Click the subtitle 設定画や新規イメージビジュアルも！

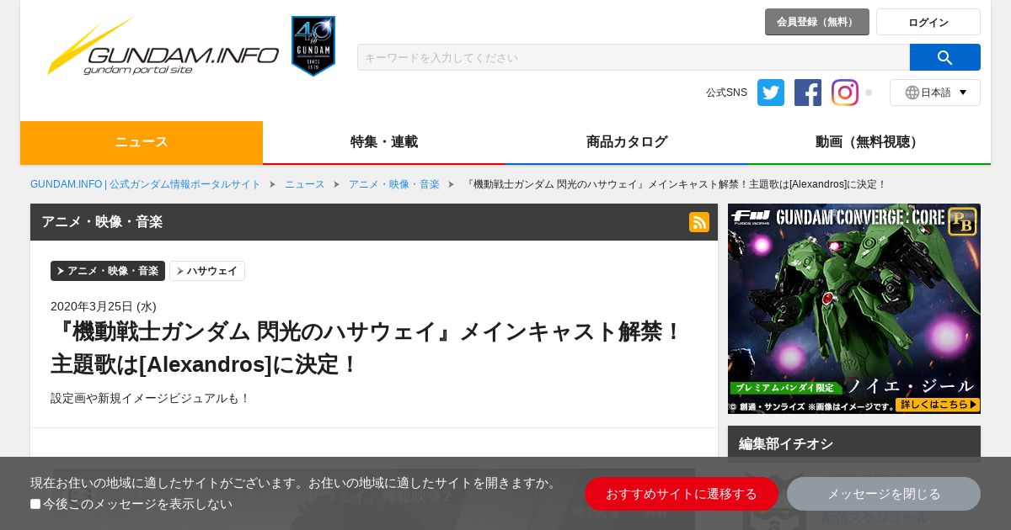click(151, 398)
